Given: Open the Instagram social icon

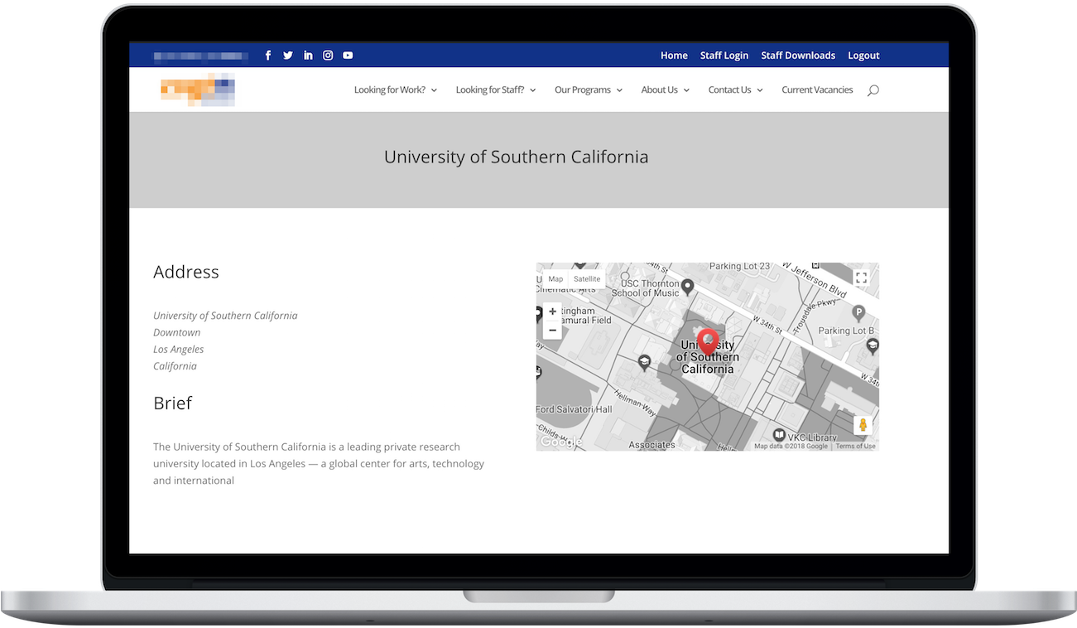Looking at the screenshot, I should coord(328,56).
